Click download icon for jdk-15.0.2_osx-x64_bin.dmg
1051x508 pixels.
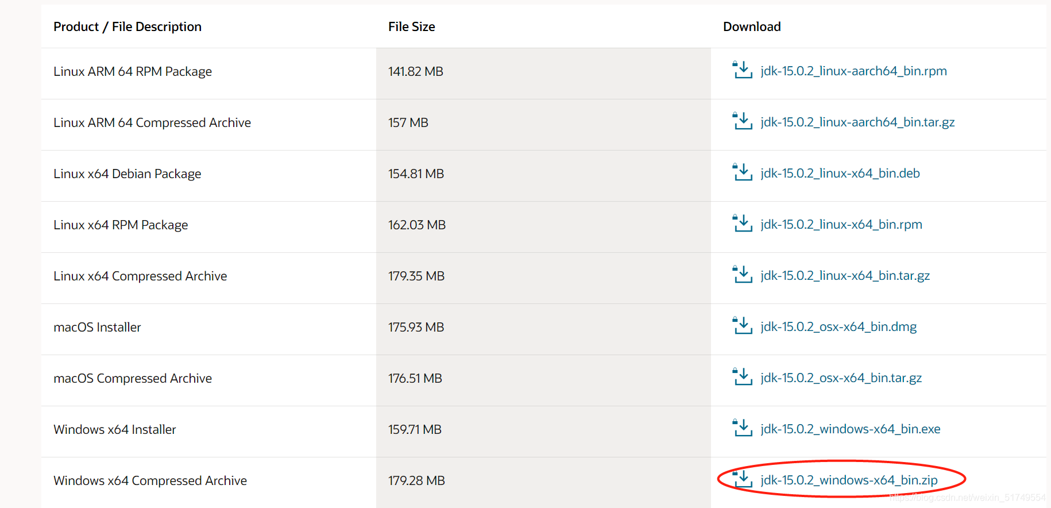(x=742, y=326)
